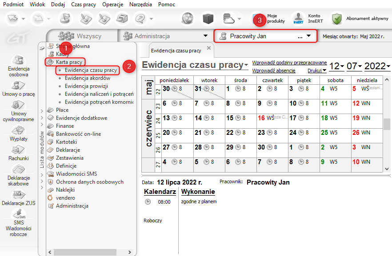This screenshot has height=256, width=392.
Task: Open the help icon dropdown arrow
Action: coord(151,19)
